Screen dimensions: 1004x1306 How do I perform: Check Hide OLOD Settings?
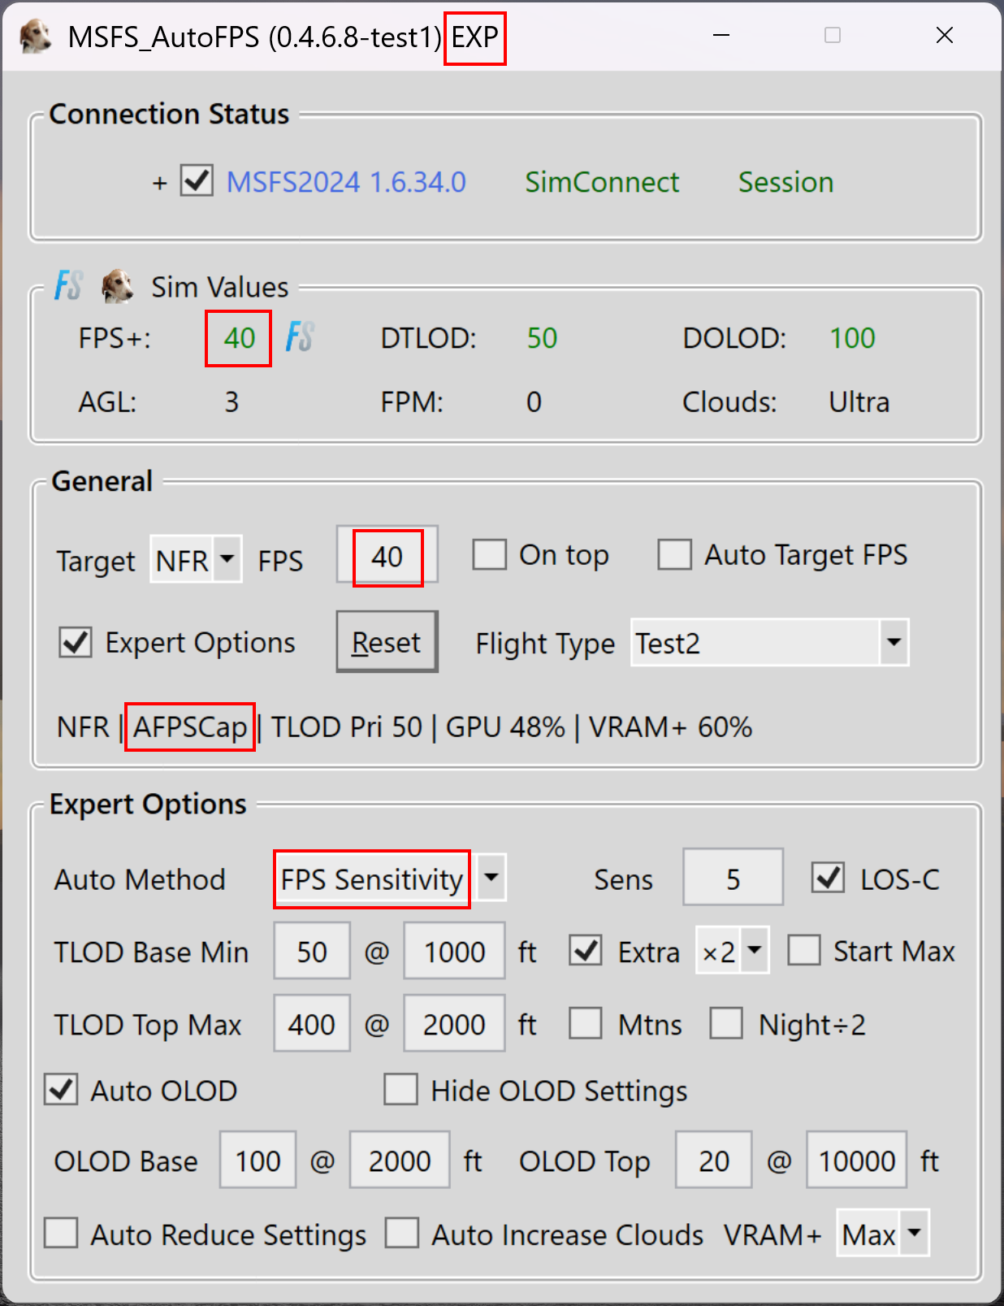tap(401, 1089)
